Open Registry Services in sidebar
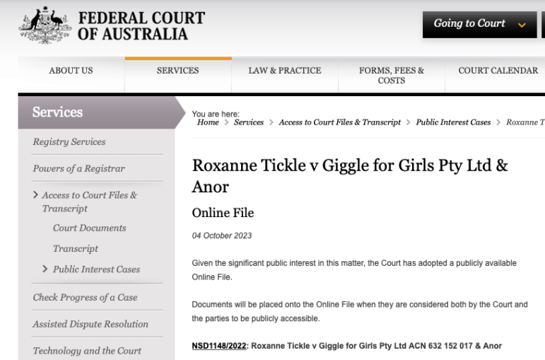The height and width of the screenshot is (360, 545). [69, 142]
